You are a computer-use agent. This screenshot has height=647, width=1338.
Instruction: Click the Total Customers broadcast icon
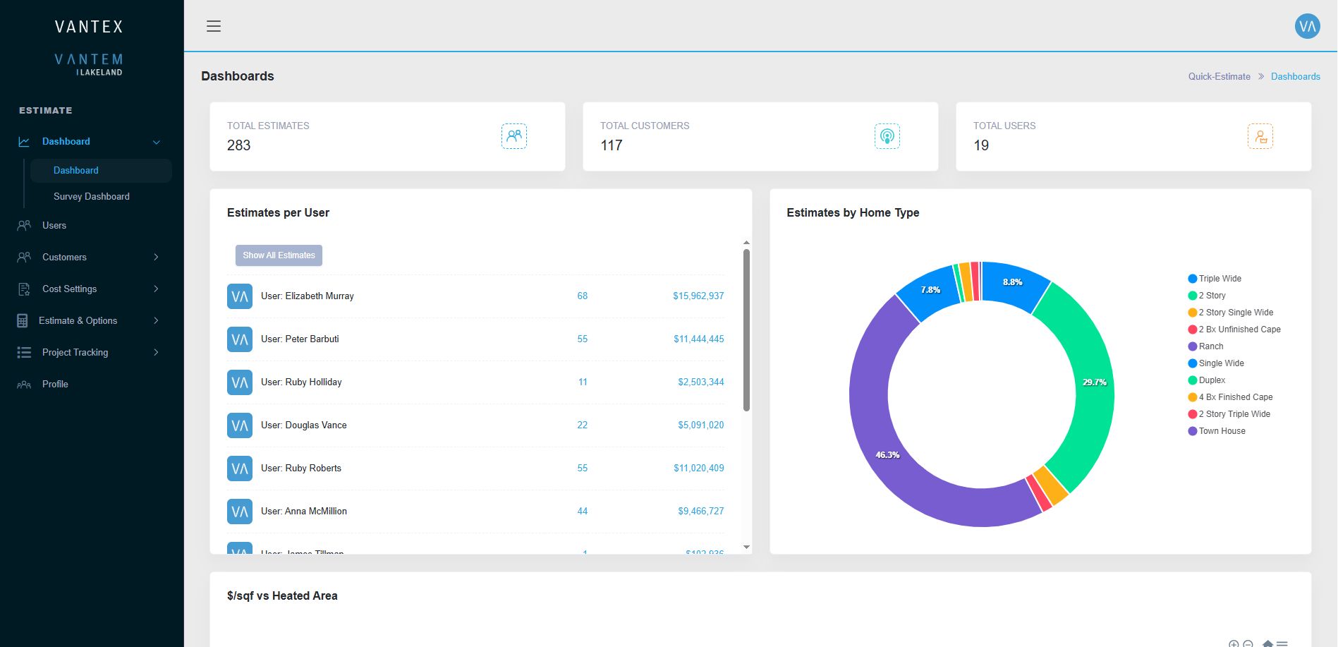point(887,136)
